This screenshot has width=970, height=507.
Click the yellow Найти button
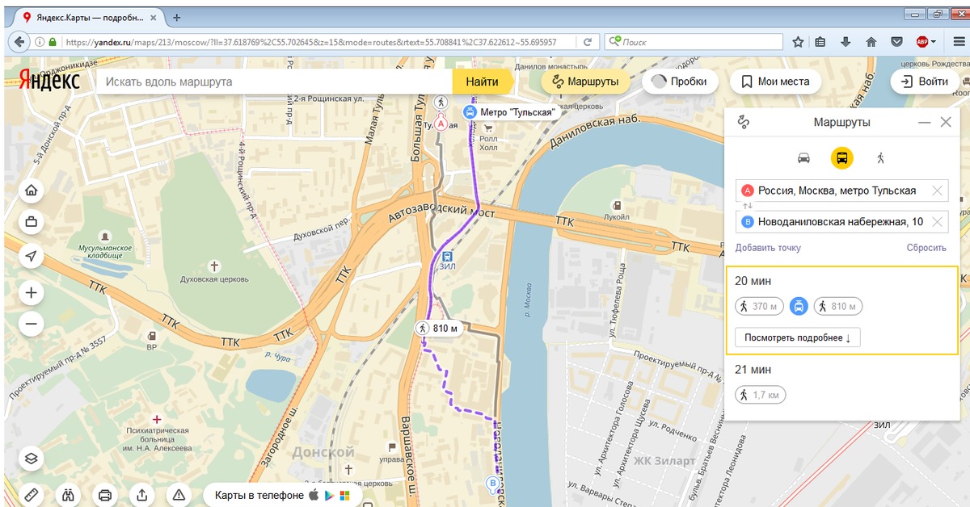pyautogui.click(x=482, y=82)
